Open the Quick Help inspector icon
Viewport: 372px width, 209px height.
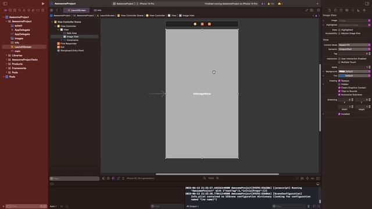[x=341, y=10]
